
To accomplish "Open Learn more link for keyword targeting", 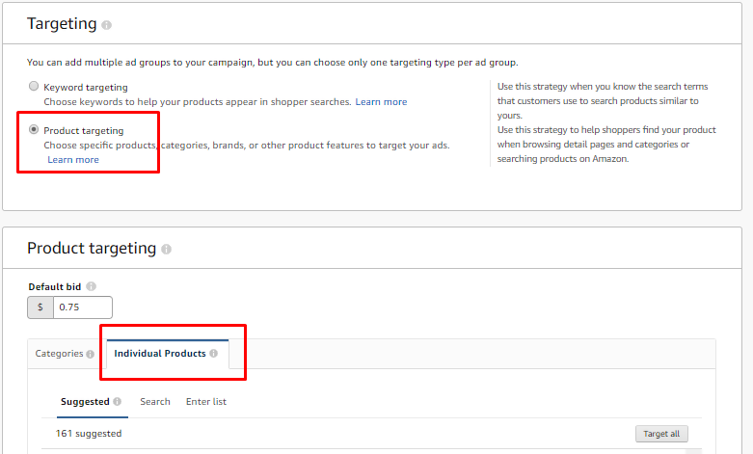I will tap(381, 102).
